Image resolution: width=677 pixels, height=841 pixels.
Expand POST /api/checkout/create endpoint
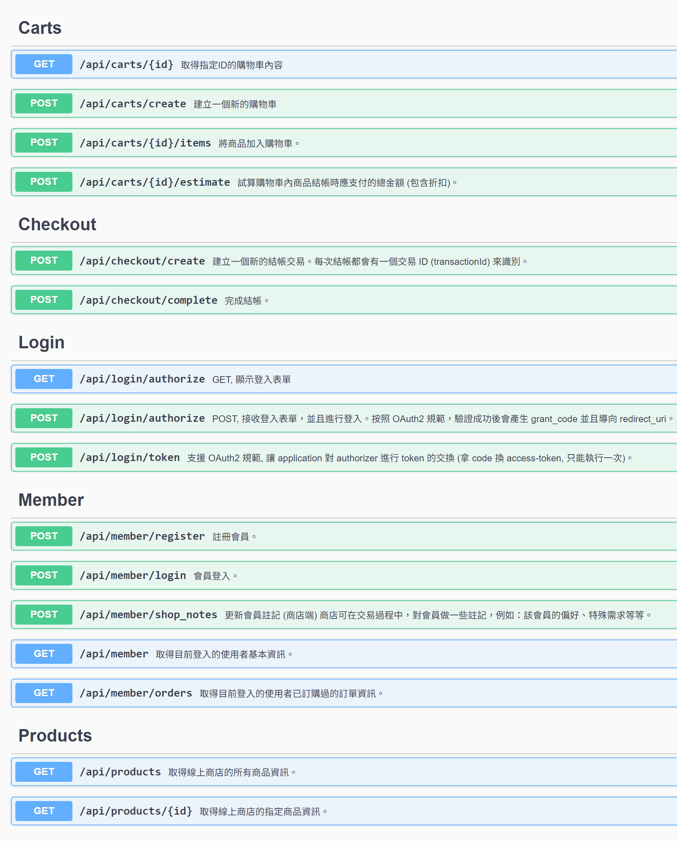(x=142, y=261)
